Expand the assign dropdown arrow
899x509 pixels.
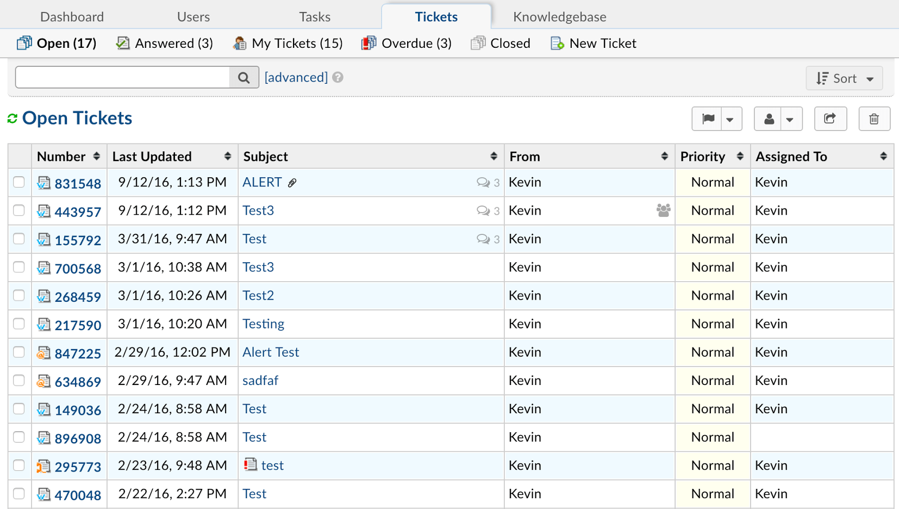pyautogui.click(x=790, y=119)
